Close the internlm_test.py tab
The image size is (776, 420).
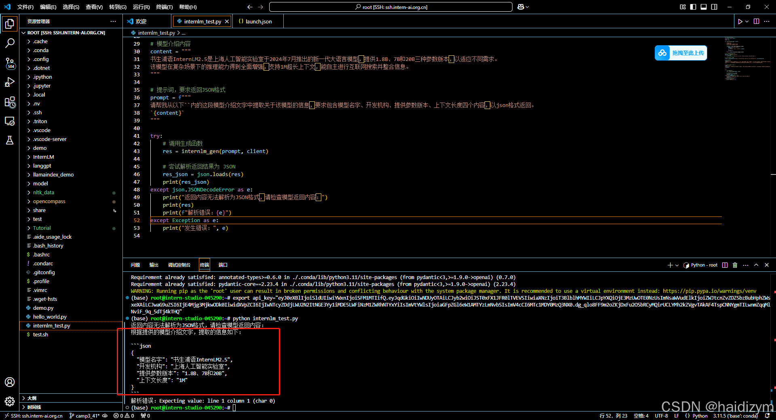click(227, 21)
